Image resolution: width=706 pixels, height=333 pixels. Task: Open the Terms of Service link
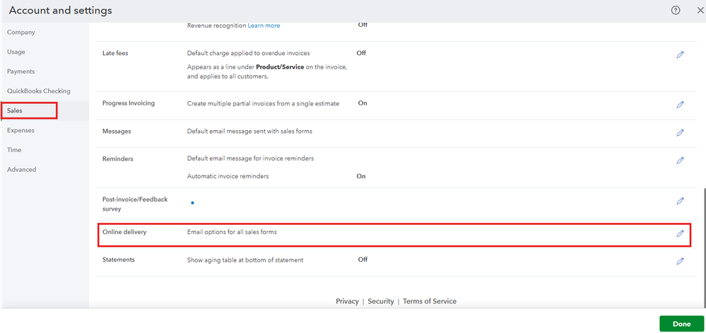430,301
